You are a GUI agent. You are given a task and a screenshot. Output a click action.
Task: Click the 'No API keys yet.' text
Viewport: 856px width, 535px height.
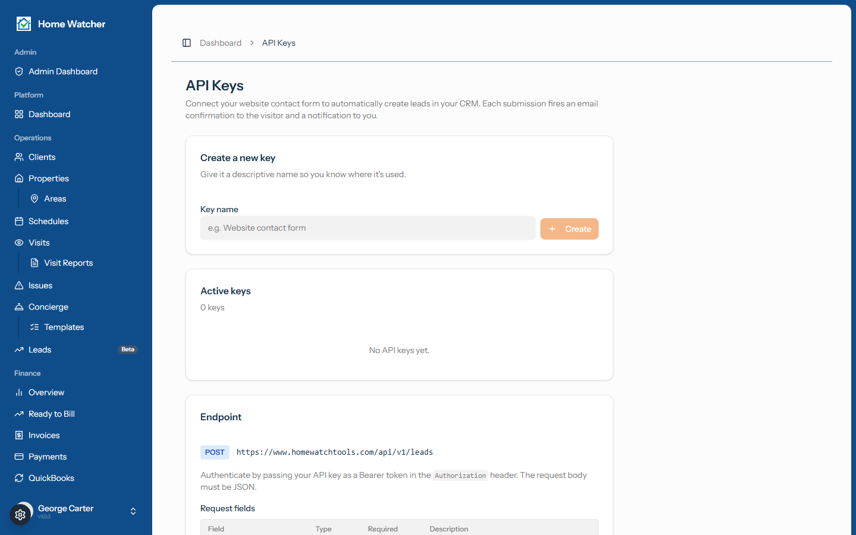click(399, 350)
